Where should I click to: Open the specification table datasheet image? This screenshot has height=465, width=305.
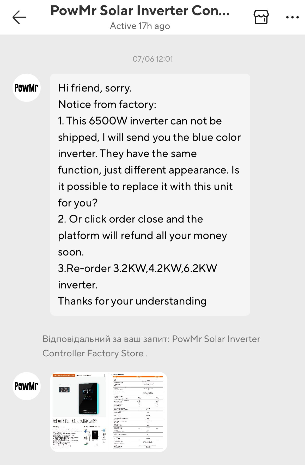pos(138,412)
